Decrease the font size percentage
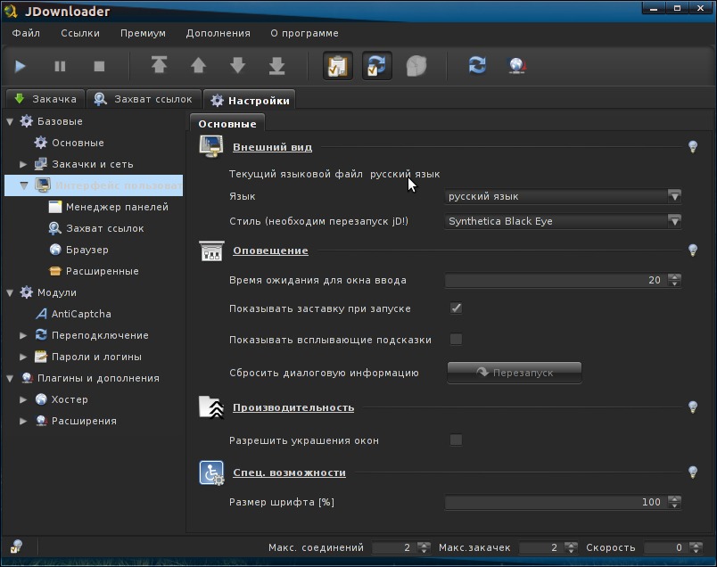 [x=674, y=505]
